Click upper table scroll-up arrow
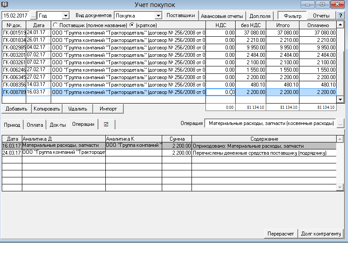The width and height of the screenshot is (348, 277). click(x=340, y=25)
